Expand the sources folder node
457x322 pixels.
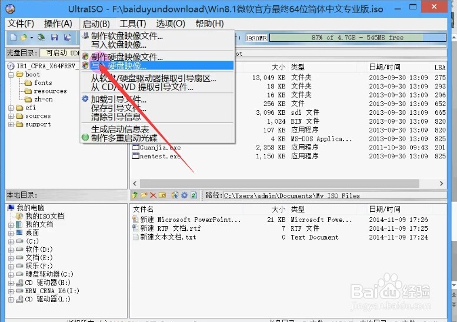pos(11,116)
